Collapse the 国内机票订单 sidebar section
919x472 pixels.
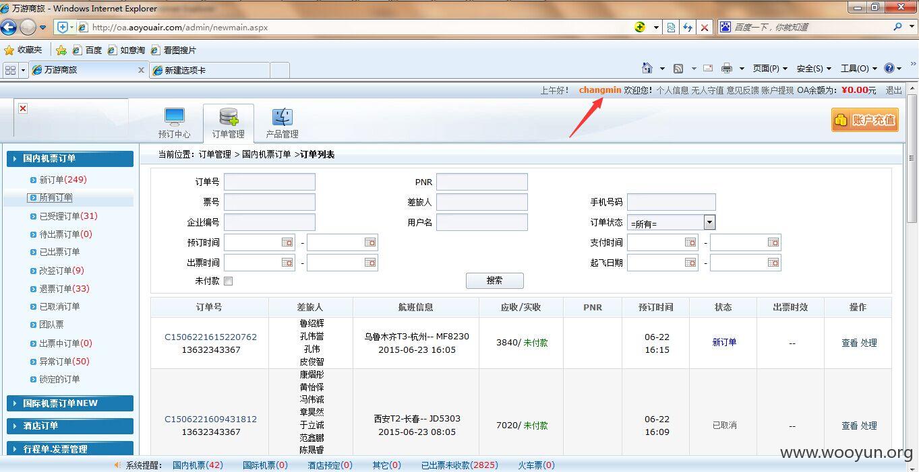coord(70,159)
